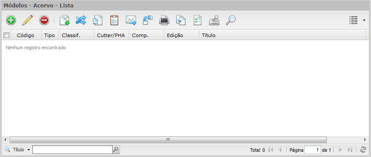Click the red remove record icon
The height and width of the screenshot is (157, 371).
[44, 20]
